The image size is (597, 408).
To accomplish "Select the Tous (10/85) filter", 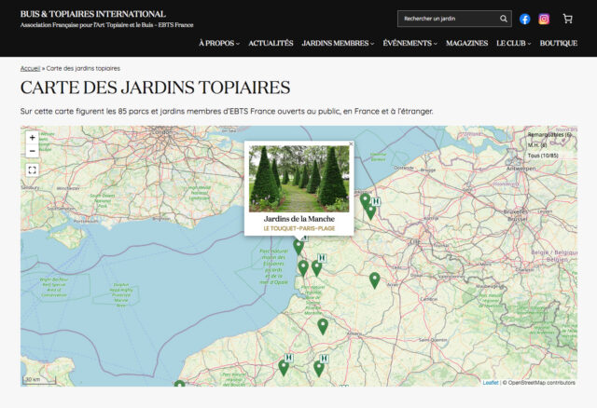I will pos(547,156).
